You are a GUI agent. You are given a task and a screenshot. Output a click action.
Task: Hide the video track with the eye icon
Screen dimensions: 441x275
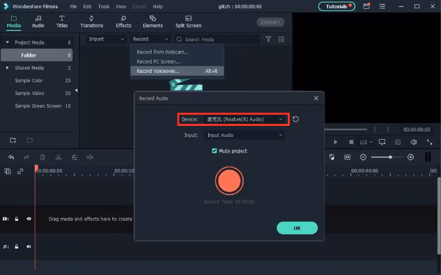click(29, 219)
